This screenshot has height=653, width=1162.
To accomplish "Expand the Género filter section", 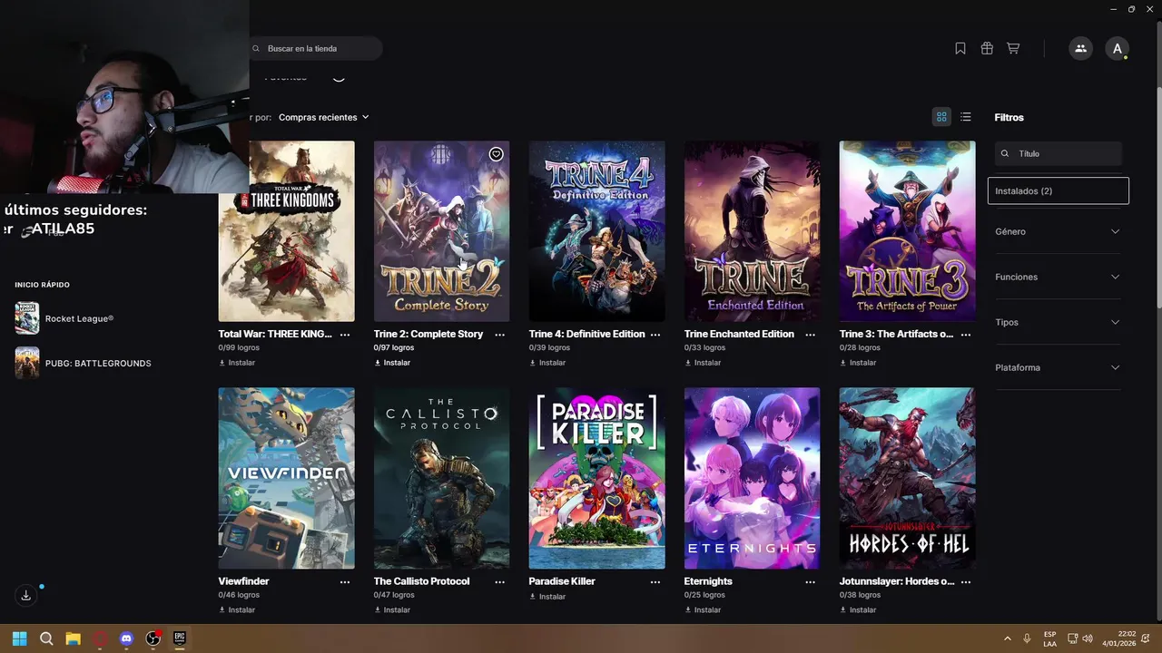I will (1059, 231).
